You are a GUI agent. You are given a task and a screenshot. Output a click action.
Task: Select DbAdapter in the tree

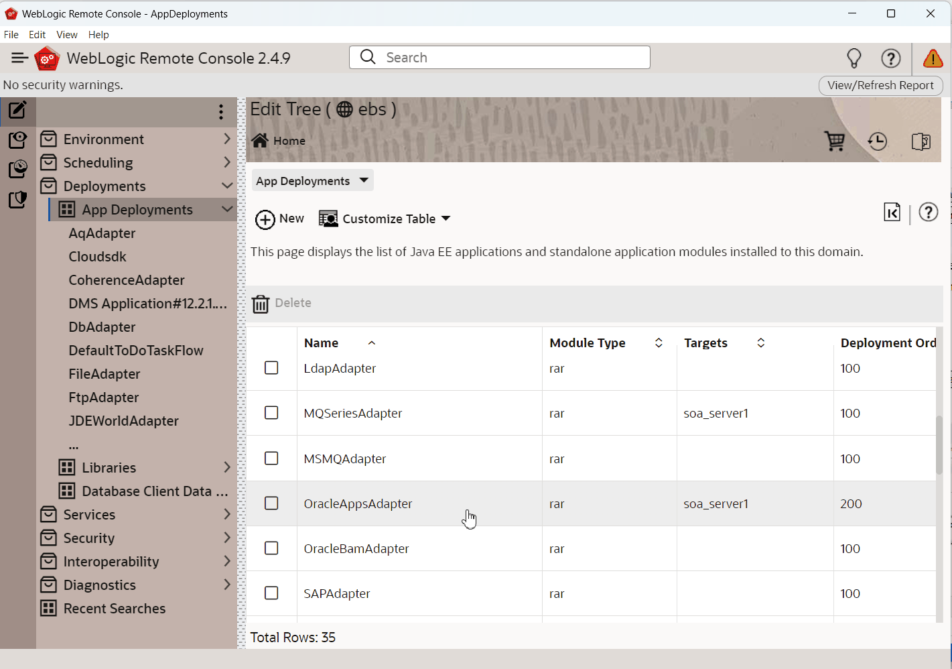(x=102, y=327)
